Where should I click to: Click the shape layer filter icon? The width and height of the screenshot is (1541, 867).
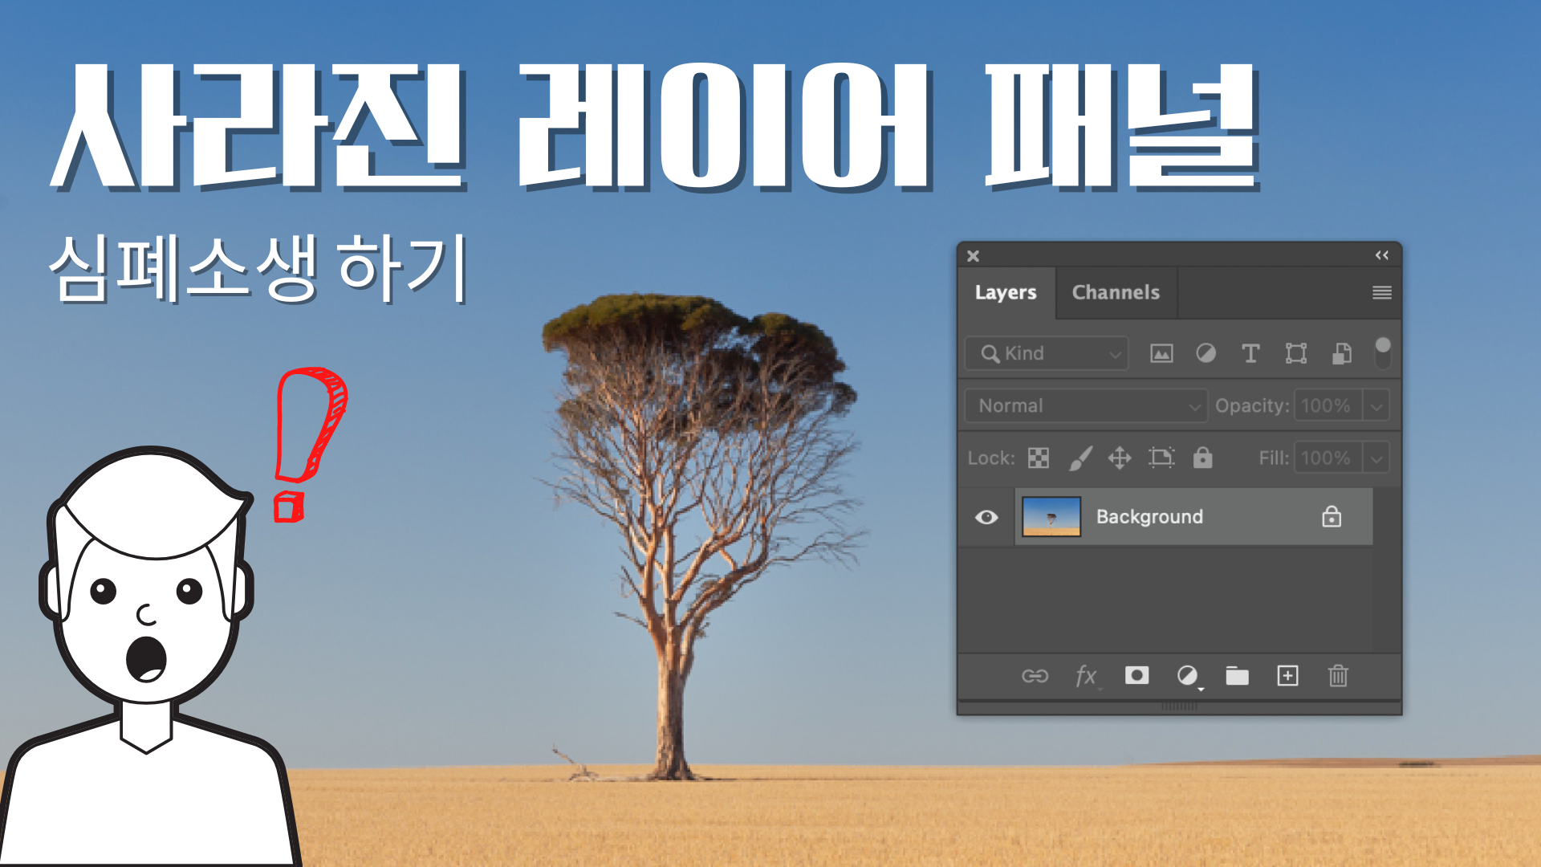pyautogui.click(x=1295, y=353)
